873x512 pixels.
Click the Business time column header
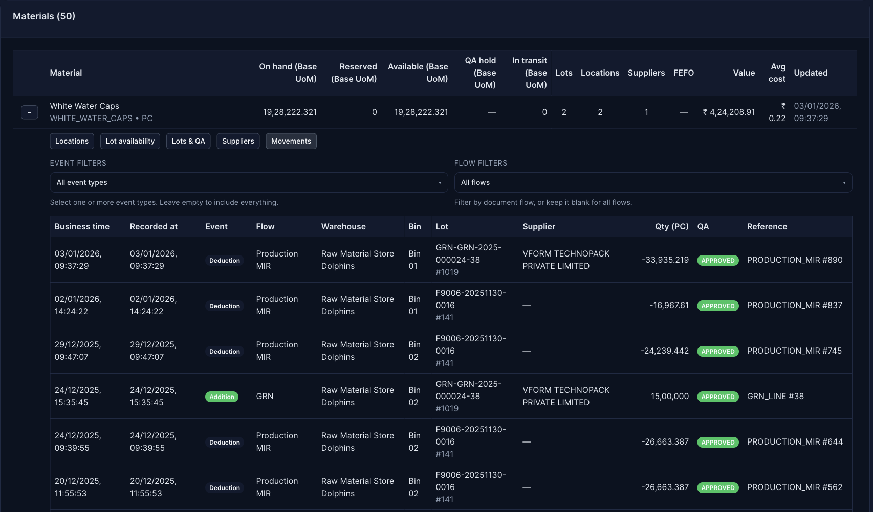click(82, 226)
